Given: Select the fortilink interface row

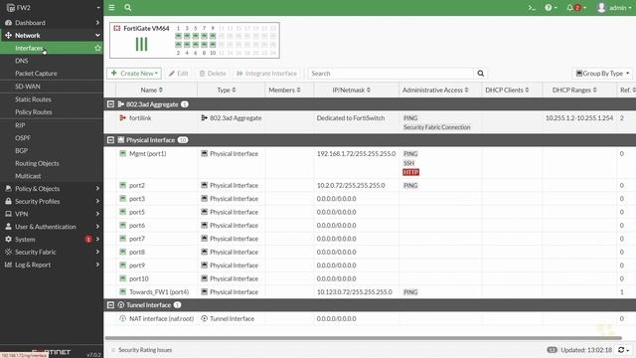Looking at the screenshot, I should (x=370, y=122).
